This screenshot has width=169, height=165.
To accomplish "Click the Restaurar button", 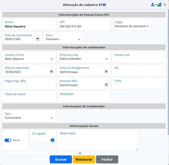I will (x=84, y=159).
